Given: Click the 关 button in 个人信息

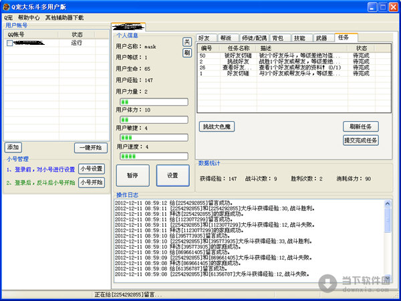Looking at the screenshot, I should click(x=187, y=41).
